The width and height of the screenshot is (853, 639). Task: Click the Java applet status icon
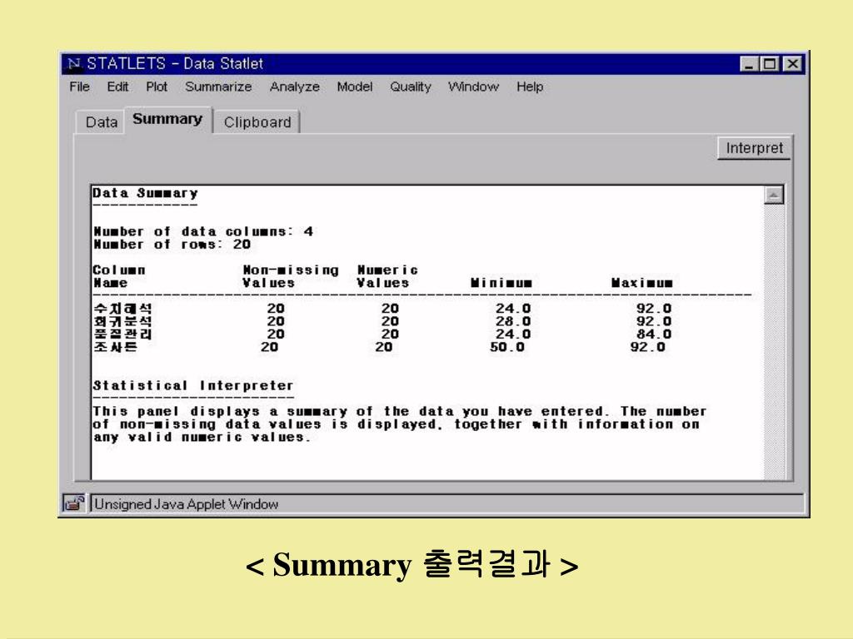(73, 503)
